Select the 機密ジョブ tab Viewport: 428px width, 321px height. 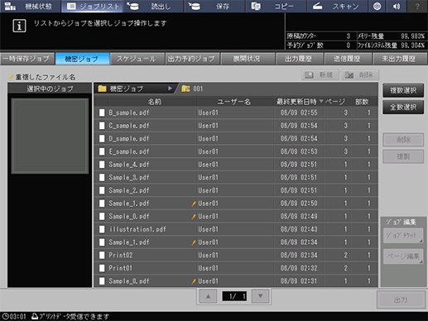[x=82, y=59]
